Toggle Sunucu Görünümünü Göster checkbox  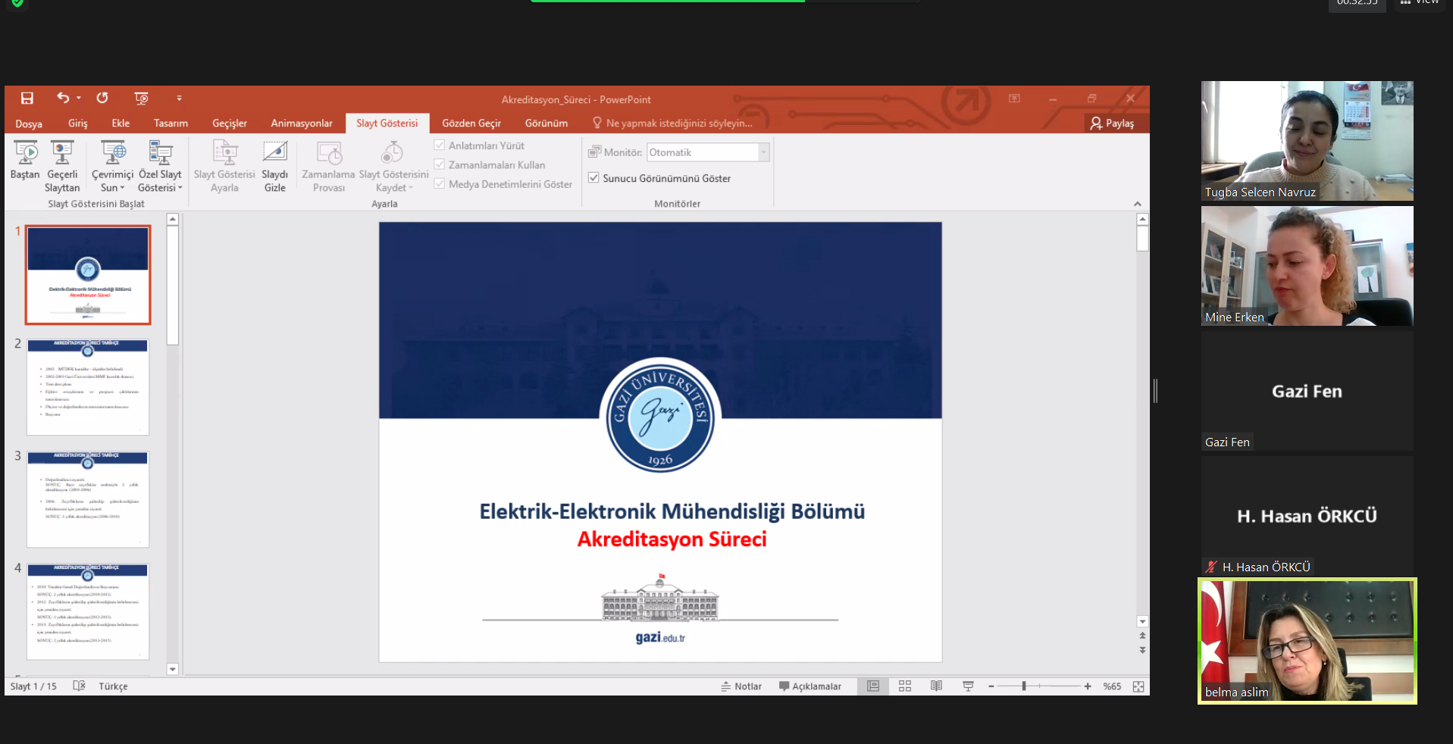[594, 178]
